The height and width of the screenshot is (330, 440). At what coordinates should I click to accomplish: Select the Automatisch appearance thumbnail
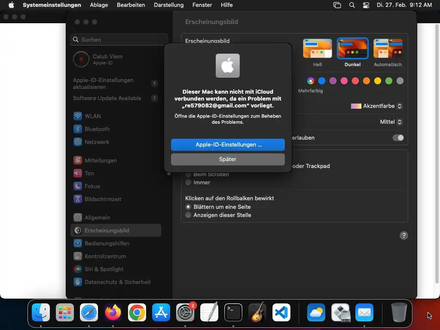pyautogui.click(x=388, y=49)
